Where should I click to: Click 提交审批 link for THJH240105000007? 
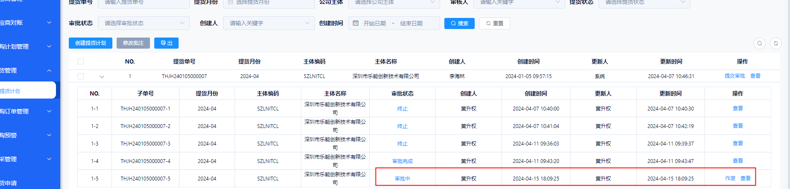click(x=735, y=76)
